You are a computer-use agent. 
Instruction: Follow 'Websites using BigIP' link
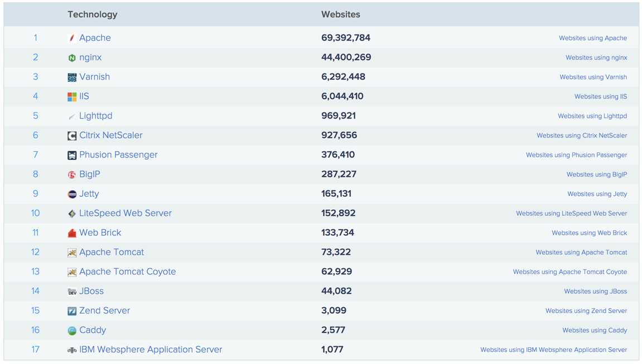point(597,174)
